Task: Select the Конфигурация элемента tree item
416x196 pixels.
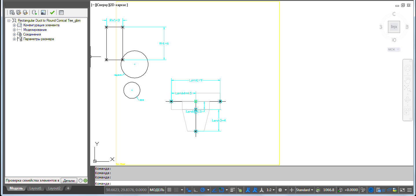Action: tap(41, 25)
